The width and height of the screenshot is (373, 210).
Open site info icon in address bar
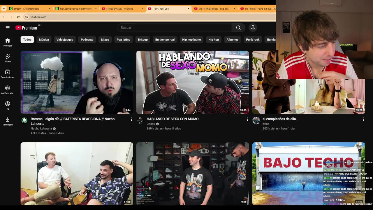27,17
